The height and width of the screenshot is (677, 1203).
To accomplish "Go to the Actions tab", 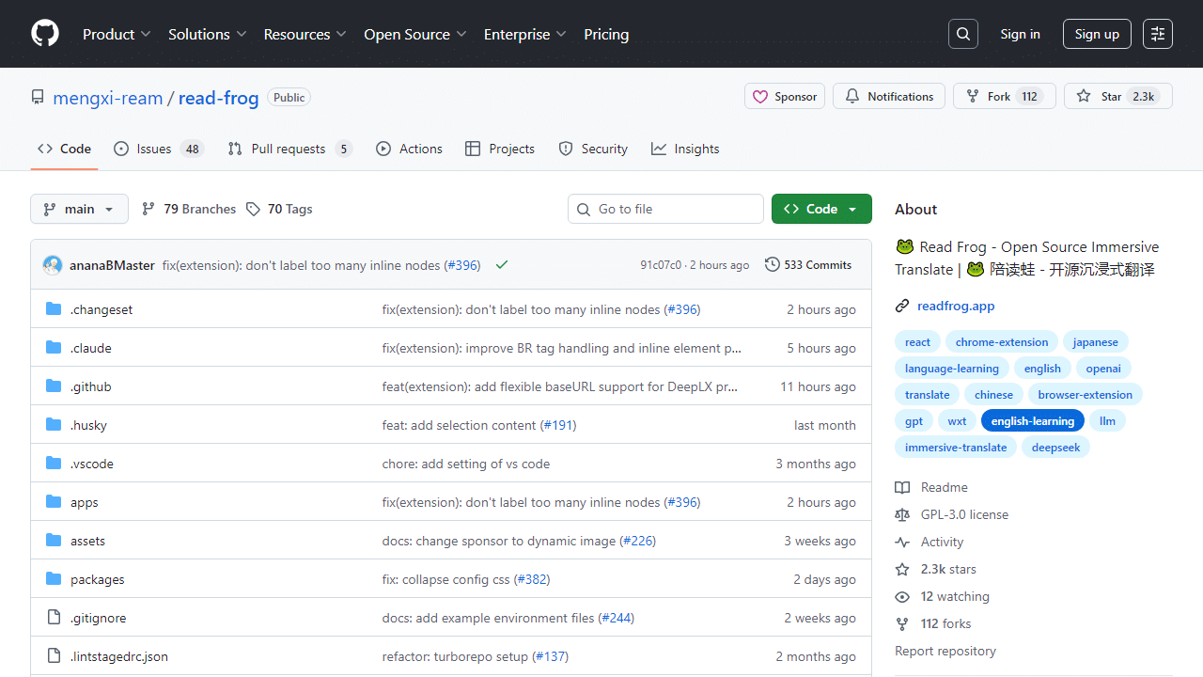I will click(409, 149).
